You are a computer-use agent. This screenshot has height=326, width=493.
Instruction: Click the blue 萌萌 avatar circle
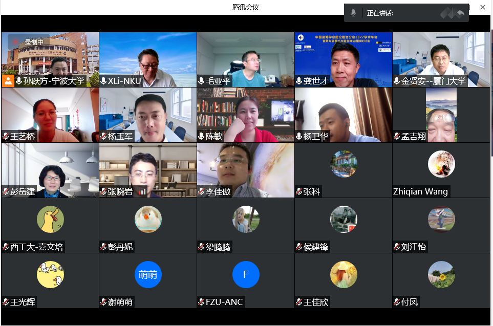click(x=148, y=274)
